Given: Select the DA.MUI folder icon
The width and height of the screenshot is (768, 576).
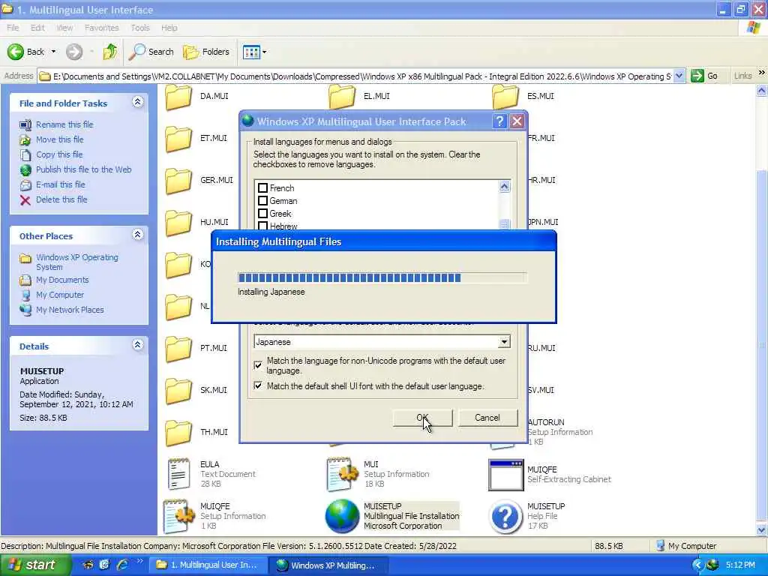Looking at the screenshot, I should click(x=178, y=97).
